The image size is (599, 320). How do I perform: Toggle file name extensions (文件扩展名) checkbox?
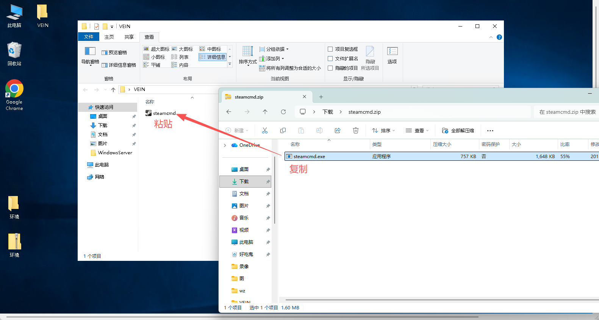click(x=330, y=59)
